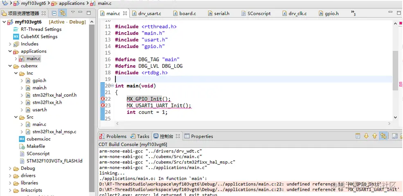Screen dimensions: 403x196
Task: Click editor horizontal scrollbar left arrow
Action: (x=117, y=123)
